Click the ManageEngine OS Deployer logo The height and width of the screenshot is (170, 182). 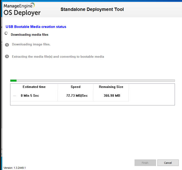(22, 9)
